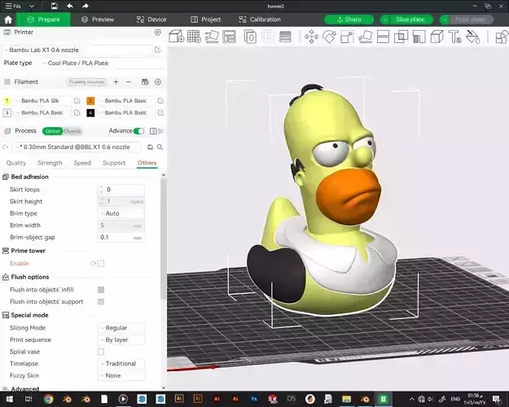Click the Slice plate button
This screenshot has width=509, height=407.
coord(410,20)
